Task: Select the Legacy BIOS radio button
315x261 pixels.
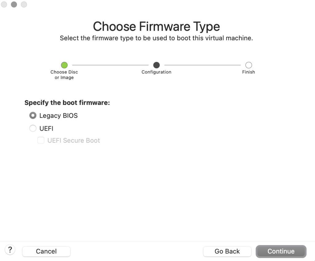Action: 33,116
